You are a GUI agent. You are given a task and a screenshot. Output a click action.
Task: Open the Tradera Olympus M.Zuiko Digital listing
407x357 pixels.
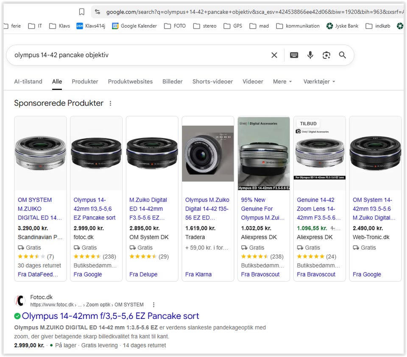point(207,209)
